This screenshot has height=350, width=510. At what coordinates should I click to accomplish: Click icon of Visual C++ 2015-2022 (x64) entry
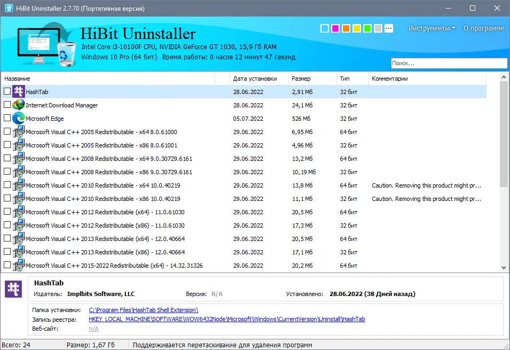pos(19,265)
